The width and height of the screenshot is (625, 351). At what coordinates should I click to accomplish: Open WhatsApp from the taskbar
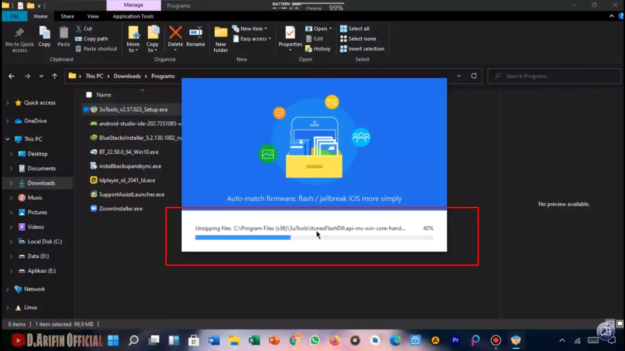315,340
